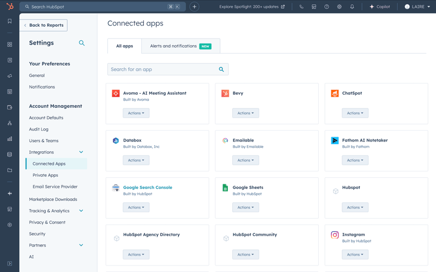Open Actions dropdown for Avoma
Screen dimensions: 436x272
136,113
